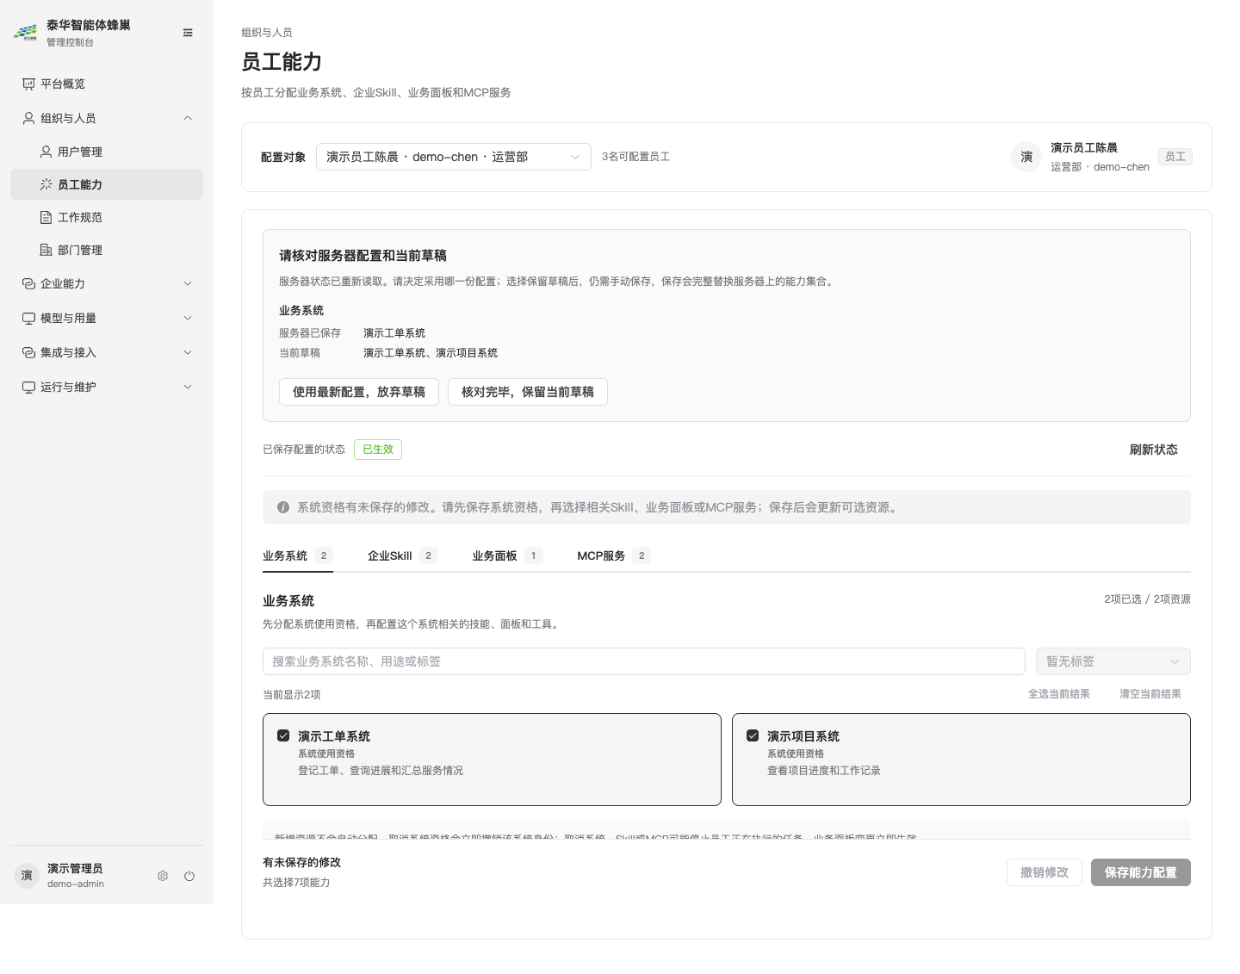Switch to the 业务面板 tab

pos(507,555)
